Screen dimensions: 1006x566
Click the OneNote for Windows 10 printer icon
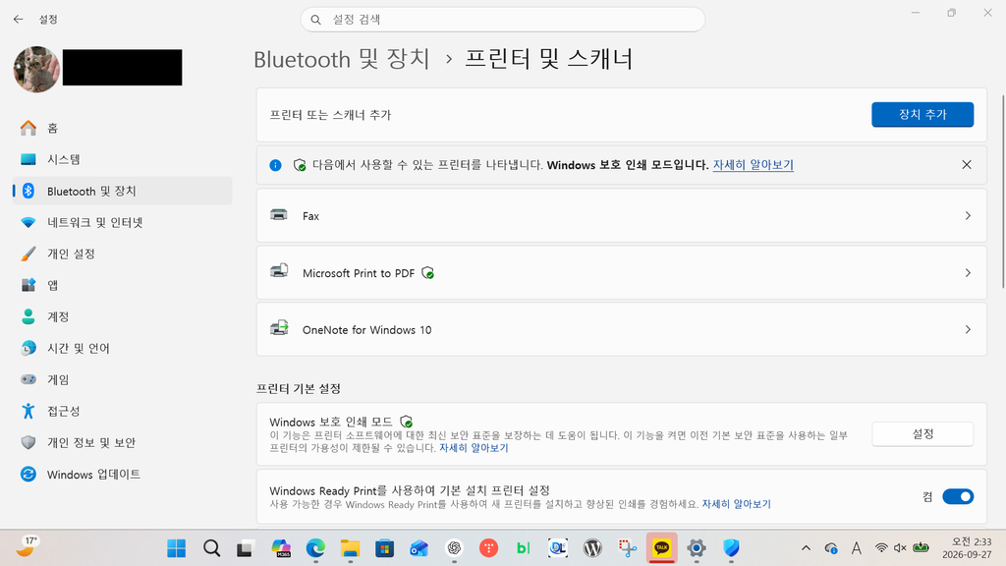tap(279, 328)
